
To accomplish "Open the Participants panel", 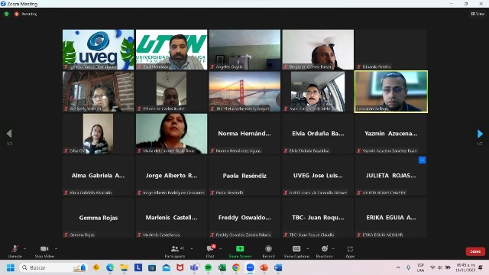I will point(175,251).
